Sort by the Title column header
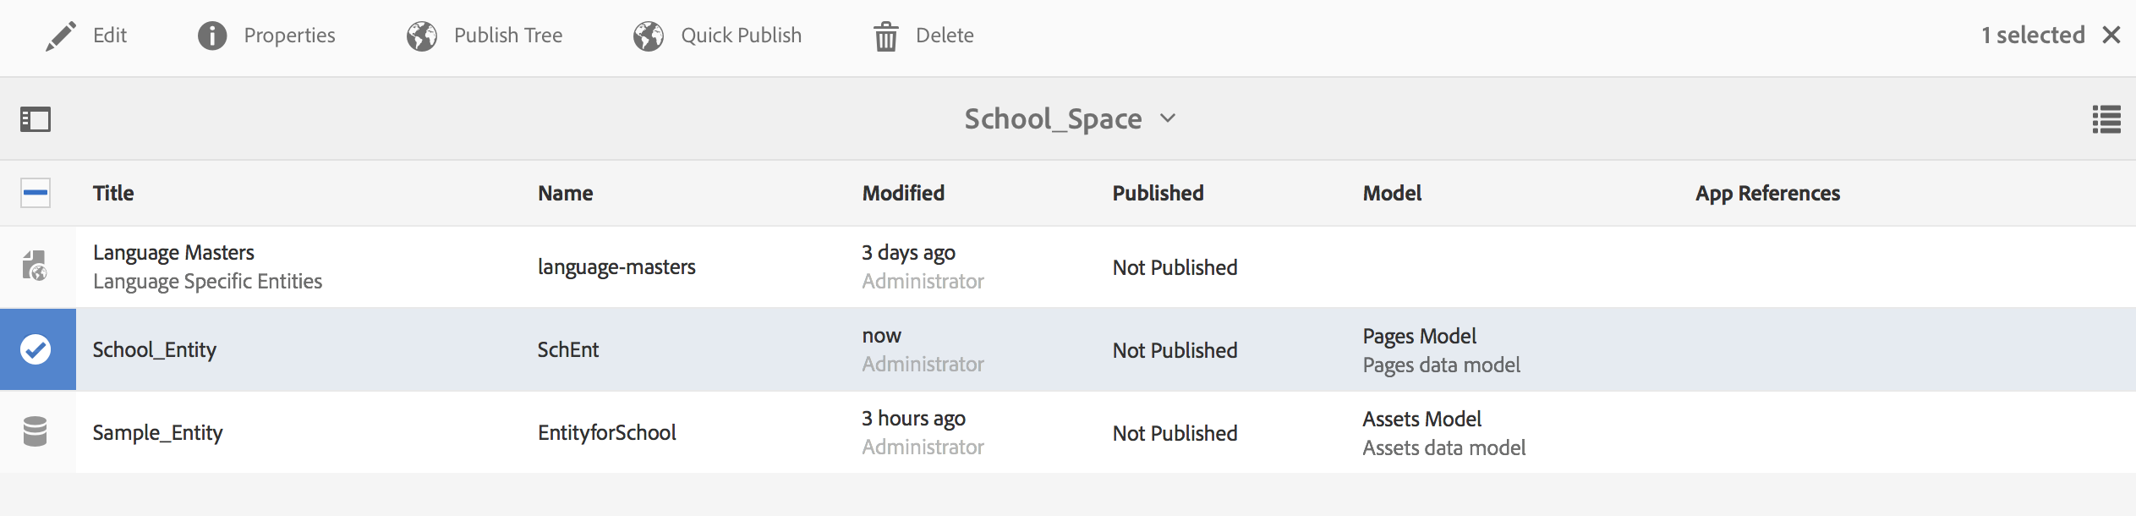 [113, 193]
